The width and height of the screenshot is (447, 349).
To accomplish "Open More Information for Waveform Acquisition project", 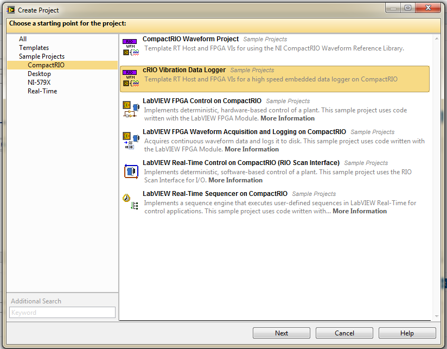I will (252, 149).
